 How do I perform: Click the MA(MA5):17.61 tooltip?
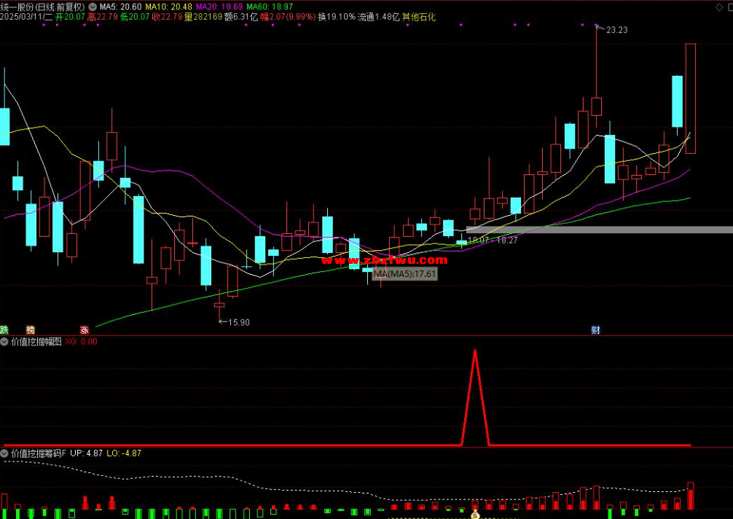pos(405,274)
